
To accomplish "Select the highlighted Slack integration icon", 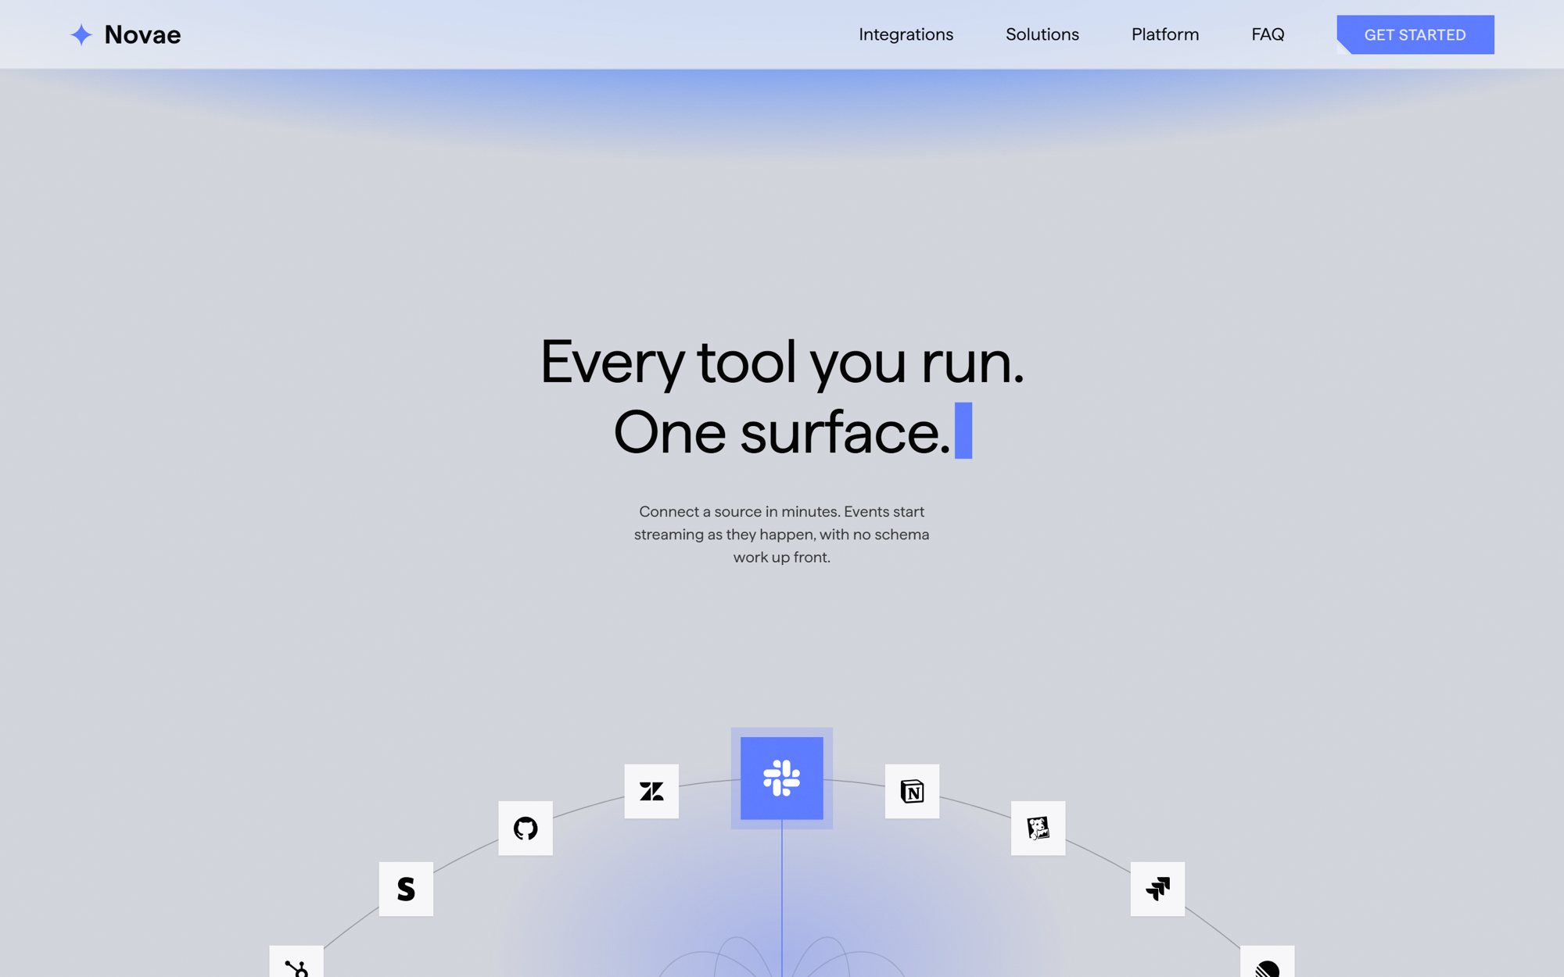I will click(x=781, y=778).
